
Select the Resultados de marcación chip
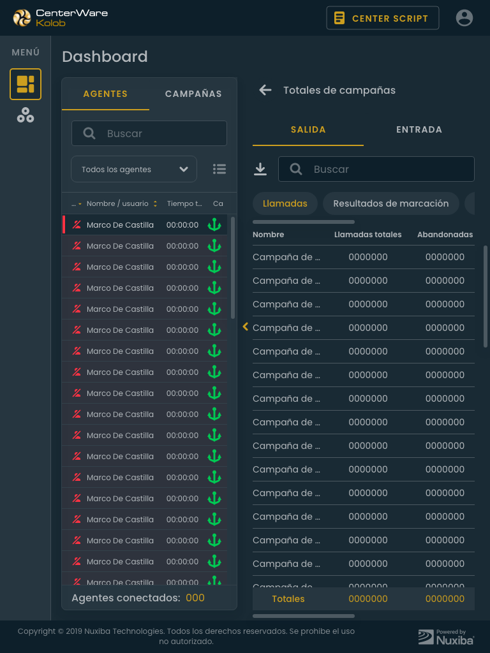click(x=391, y=203)
